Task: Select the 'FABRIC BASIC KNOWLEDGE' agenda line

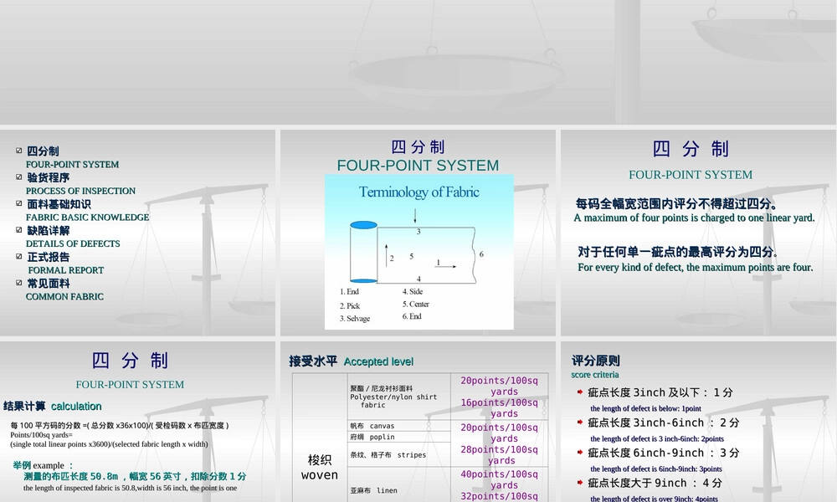Action: [x=88, y=218]
